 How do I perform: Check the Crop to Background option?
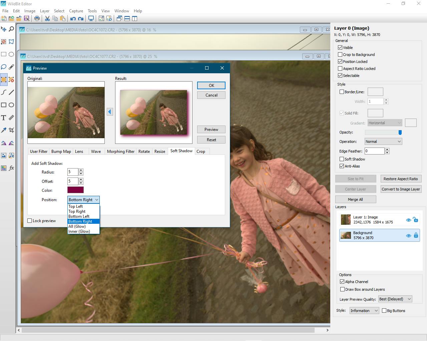coord(340,55)
